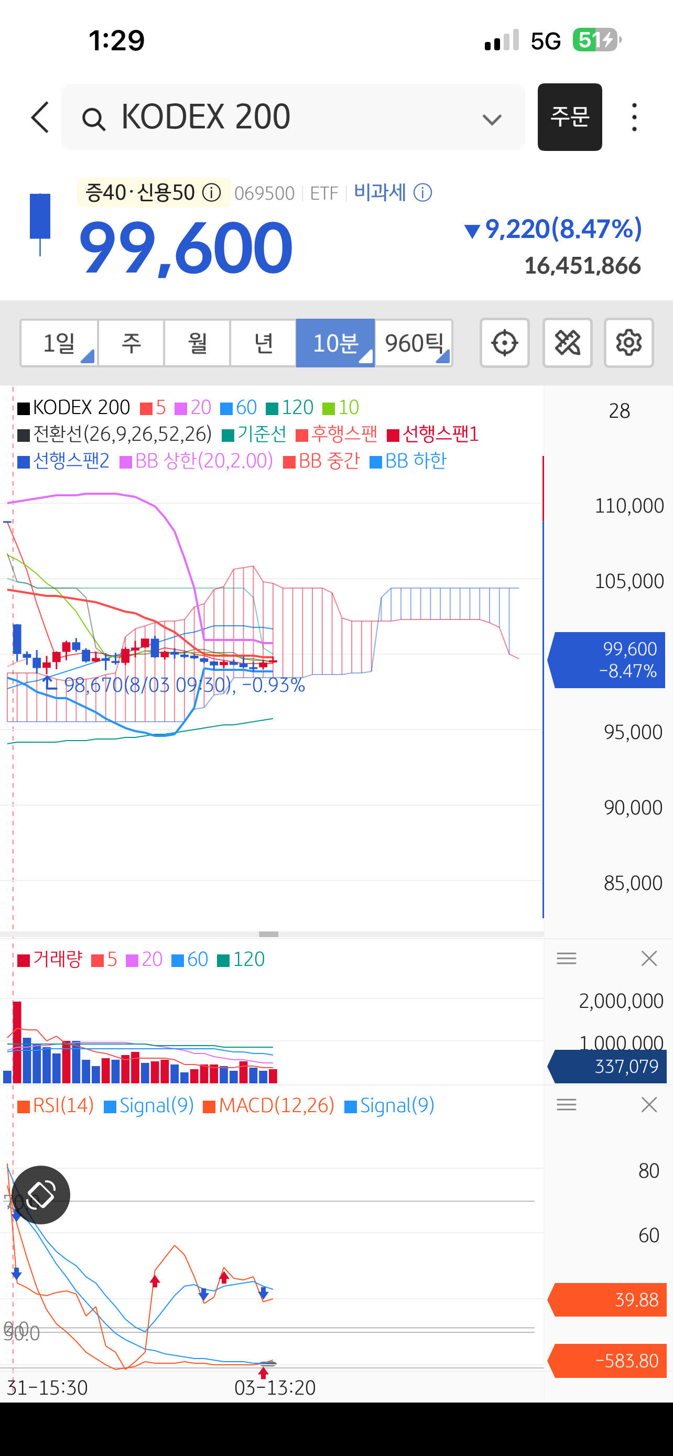Viewport: 673px width, 1456px height.
Task: Tap the red 5 moving average swatch in price legend
Action: coord(146,408)
